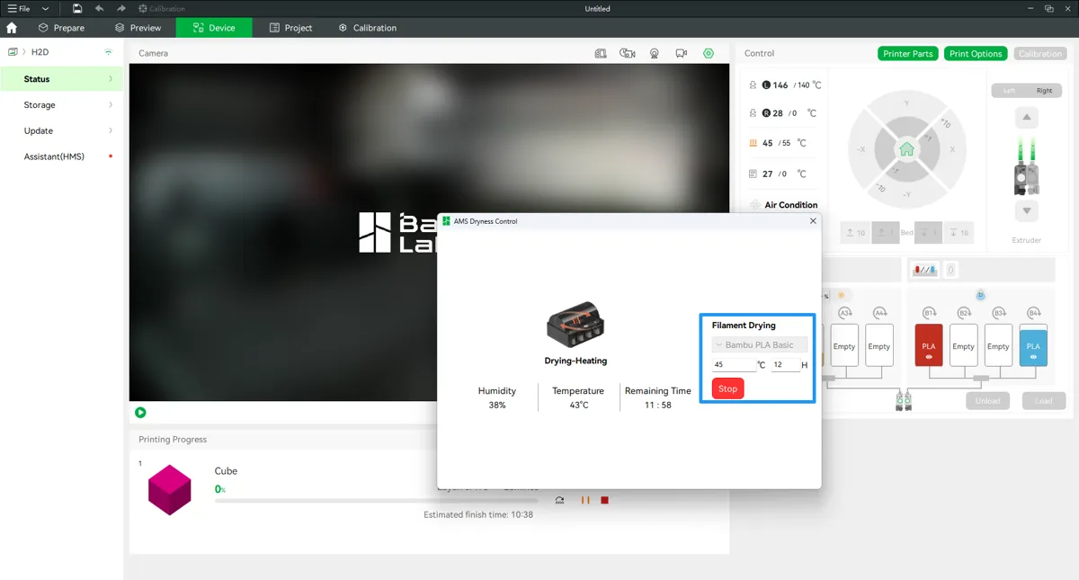Click the home icon in the top bar
Viewport: 1079px width, 580px height.
coord(12,28)
